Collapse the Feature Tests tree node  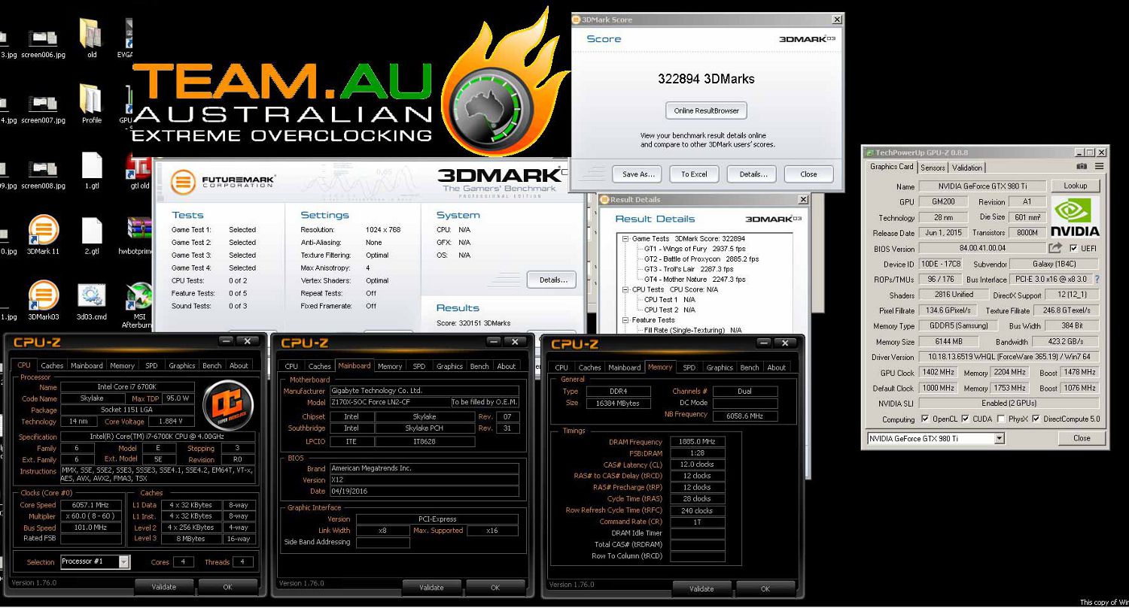(625, 320)
